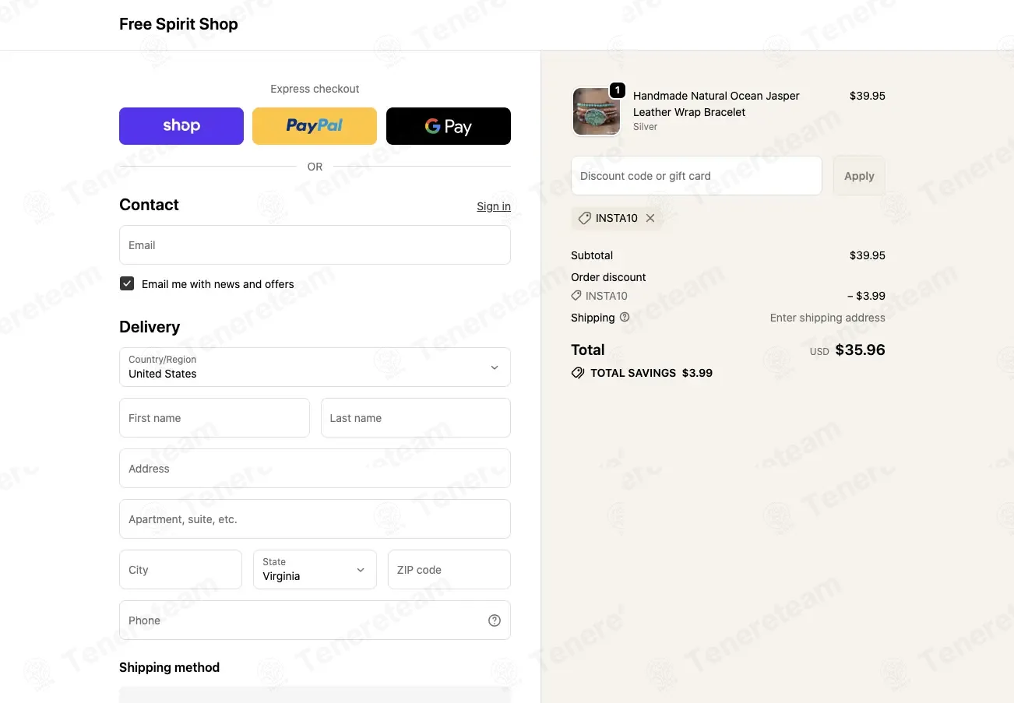The width and height of the screenshot is (1014, 703).
Task: Click the bracelet product thumbnail
Action: tap(597, 111)
